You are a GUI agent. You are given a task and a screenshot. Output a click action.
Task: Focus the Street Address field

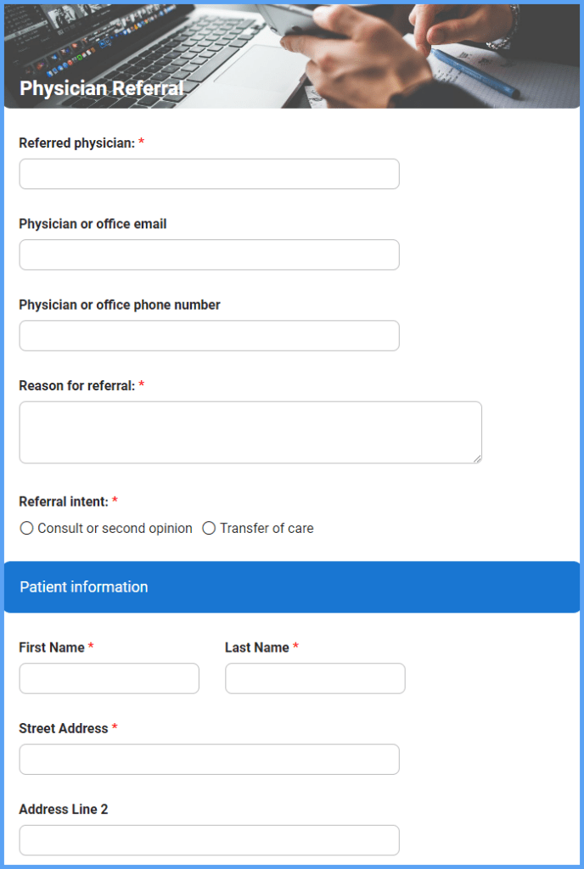click(209, 759)
